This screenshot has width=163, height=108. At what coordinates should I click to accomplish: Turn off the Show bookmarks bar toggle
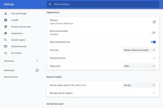pos(153,42)
